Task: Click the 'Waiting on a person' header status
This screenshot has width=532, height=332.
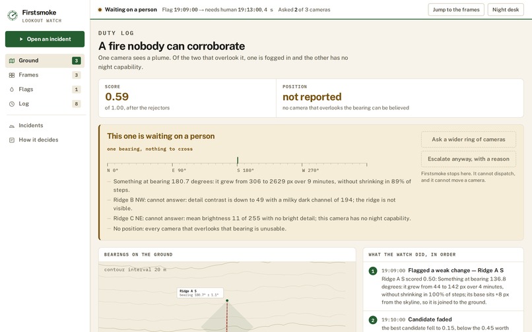Action: (131, 10)
